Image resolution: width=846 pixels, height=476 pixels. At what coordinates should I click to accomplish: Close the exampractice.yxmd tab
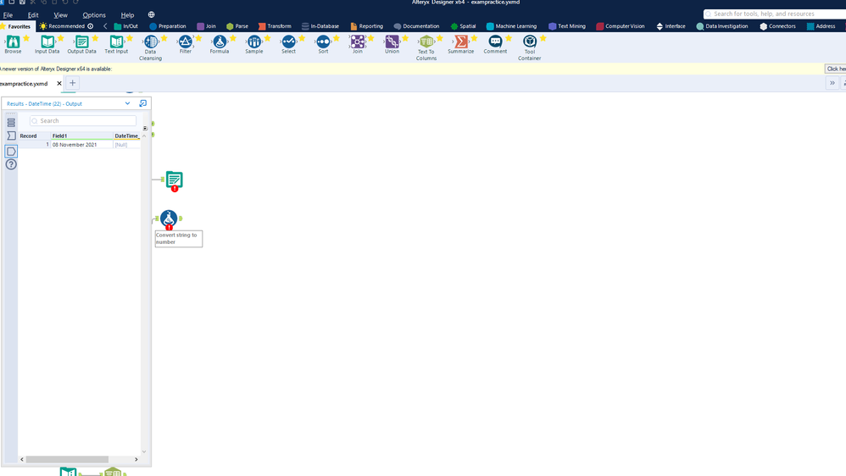(x=59, y=84)
